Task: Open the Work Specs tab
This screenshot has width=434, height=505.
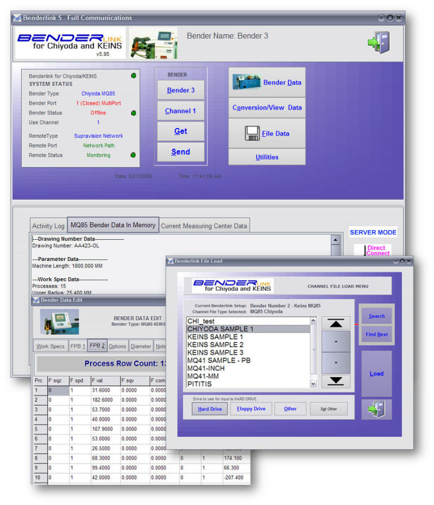Action: 50,346
